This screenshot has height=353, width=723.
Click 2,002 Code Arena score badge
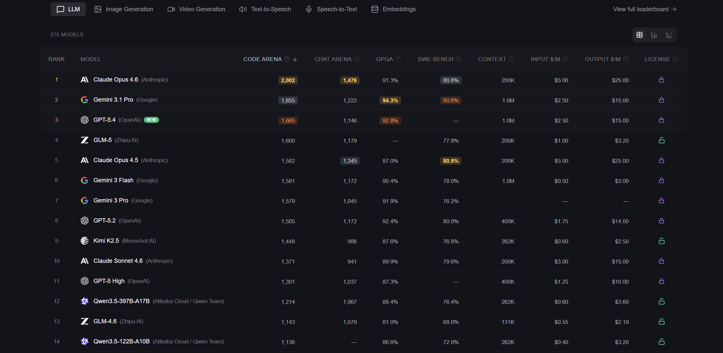288,80
